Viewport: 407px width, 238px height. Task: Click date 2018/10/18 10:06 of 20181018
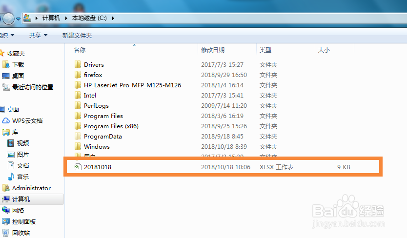[225, 167]
